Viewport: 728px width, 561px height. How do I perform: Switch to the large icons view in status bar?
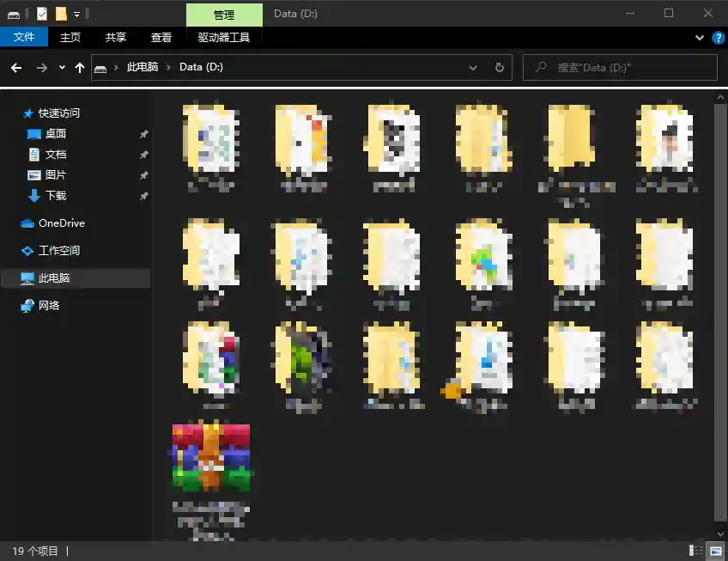(715, 551)
